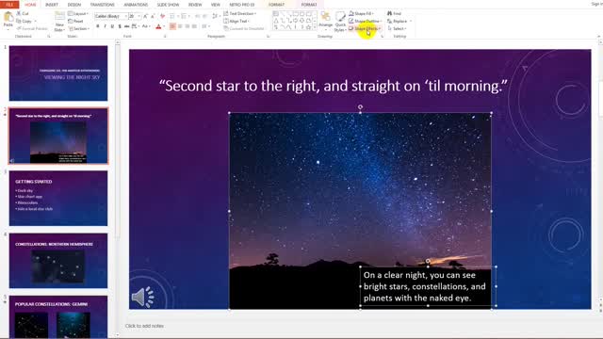Toggle text shadow formatting
The image size is (603, 339).
(120, 26)
